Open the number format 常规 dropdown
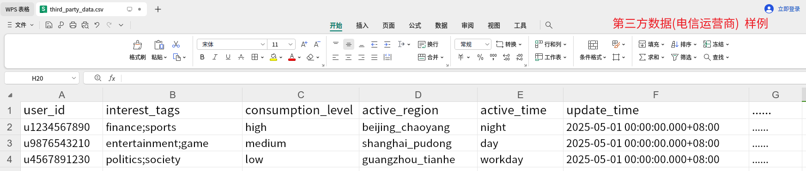The image size is (806, 171). click(487, 44)
